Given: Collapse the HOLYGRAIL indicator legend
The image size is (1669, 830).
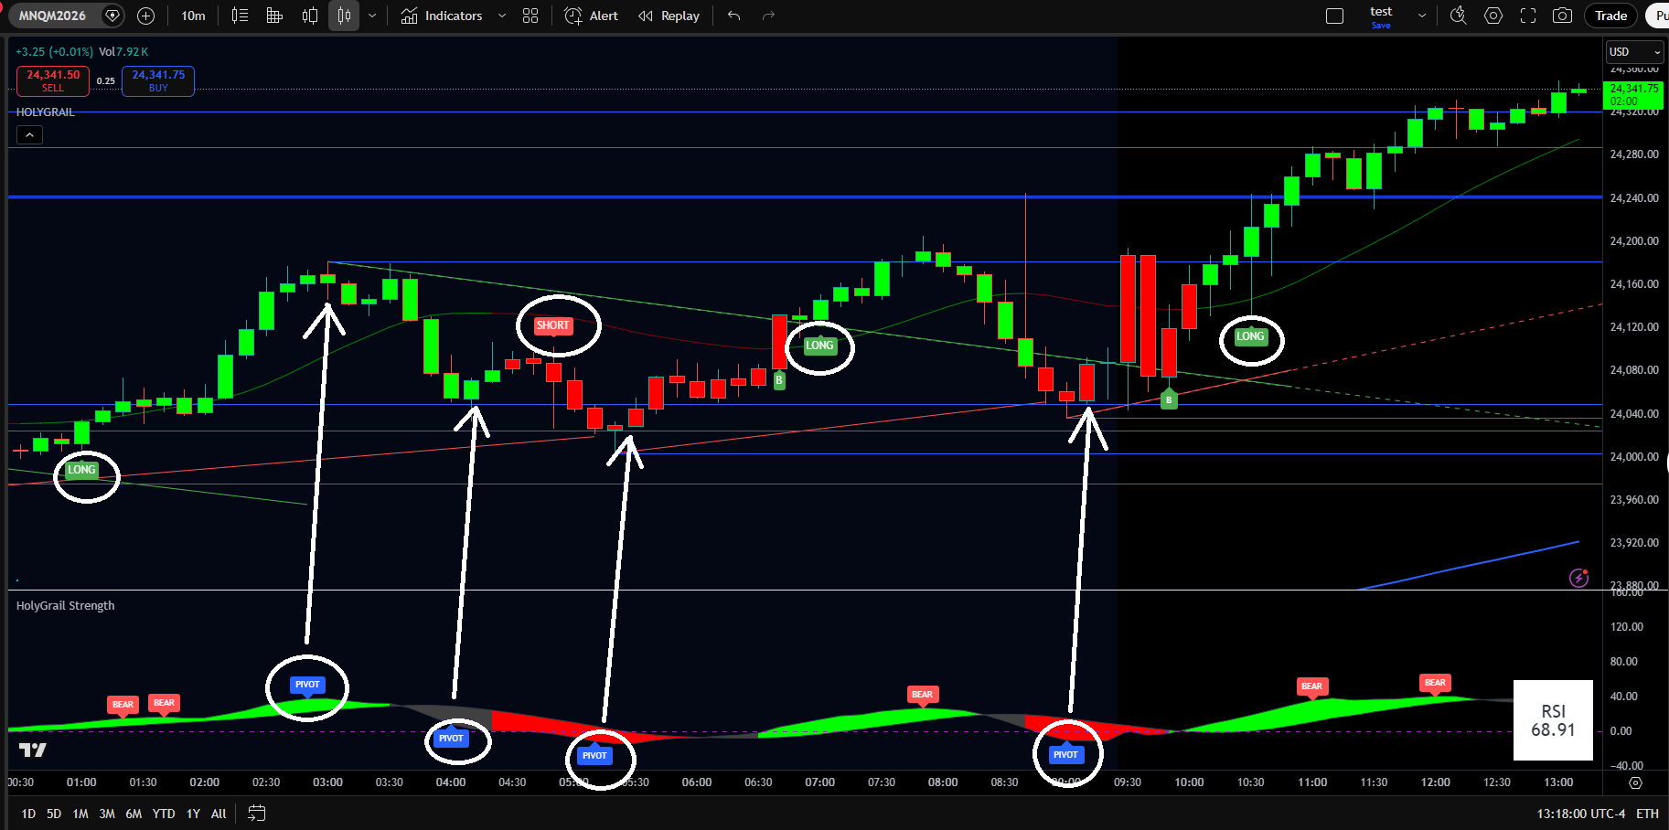Looking at the screenshot, I should coord(29,135).
